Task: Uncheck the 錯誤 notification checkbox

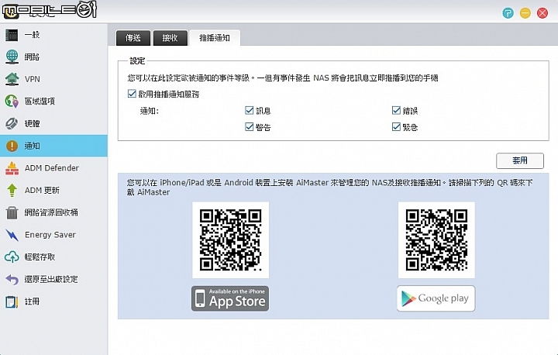Action: 396,110
